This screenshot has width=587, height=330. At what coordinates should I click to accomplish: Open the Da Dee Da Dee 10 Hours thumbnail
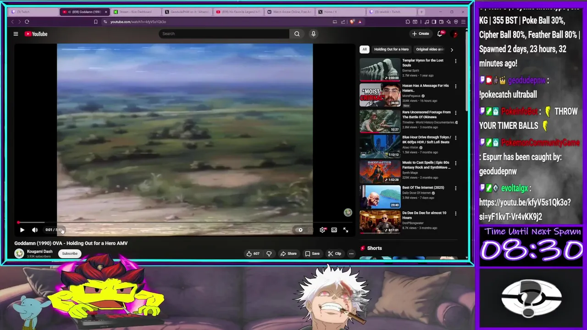point(380,222)
